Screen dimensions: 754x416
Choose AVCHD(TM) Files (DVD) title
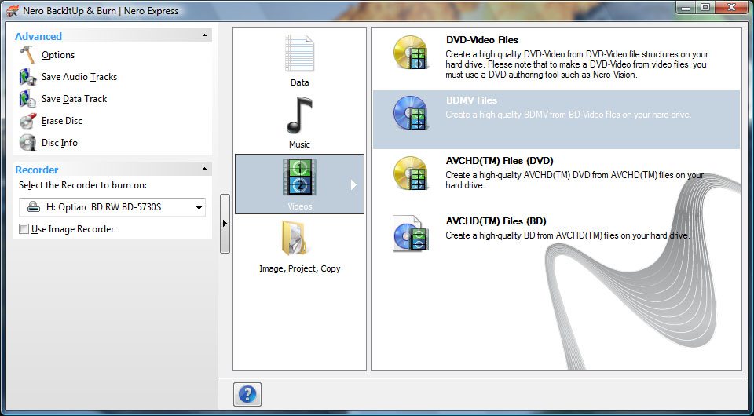(x=500, y=161)
